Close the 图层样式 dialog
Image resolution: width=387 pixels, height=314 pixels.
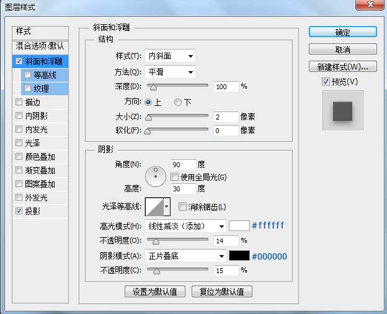click(370, 4)
